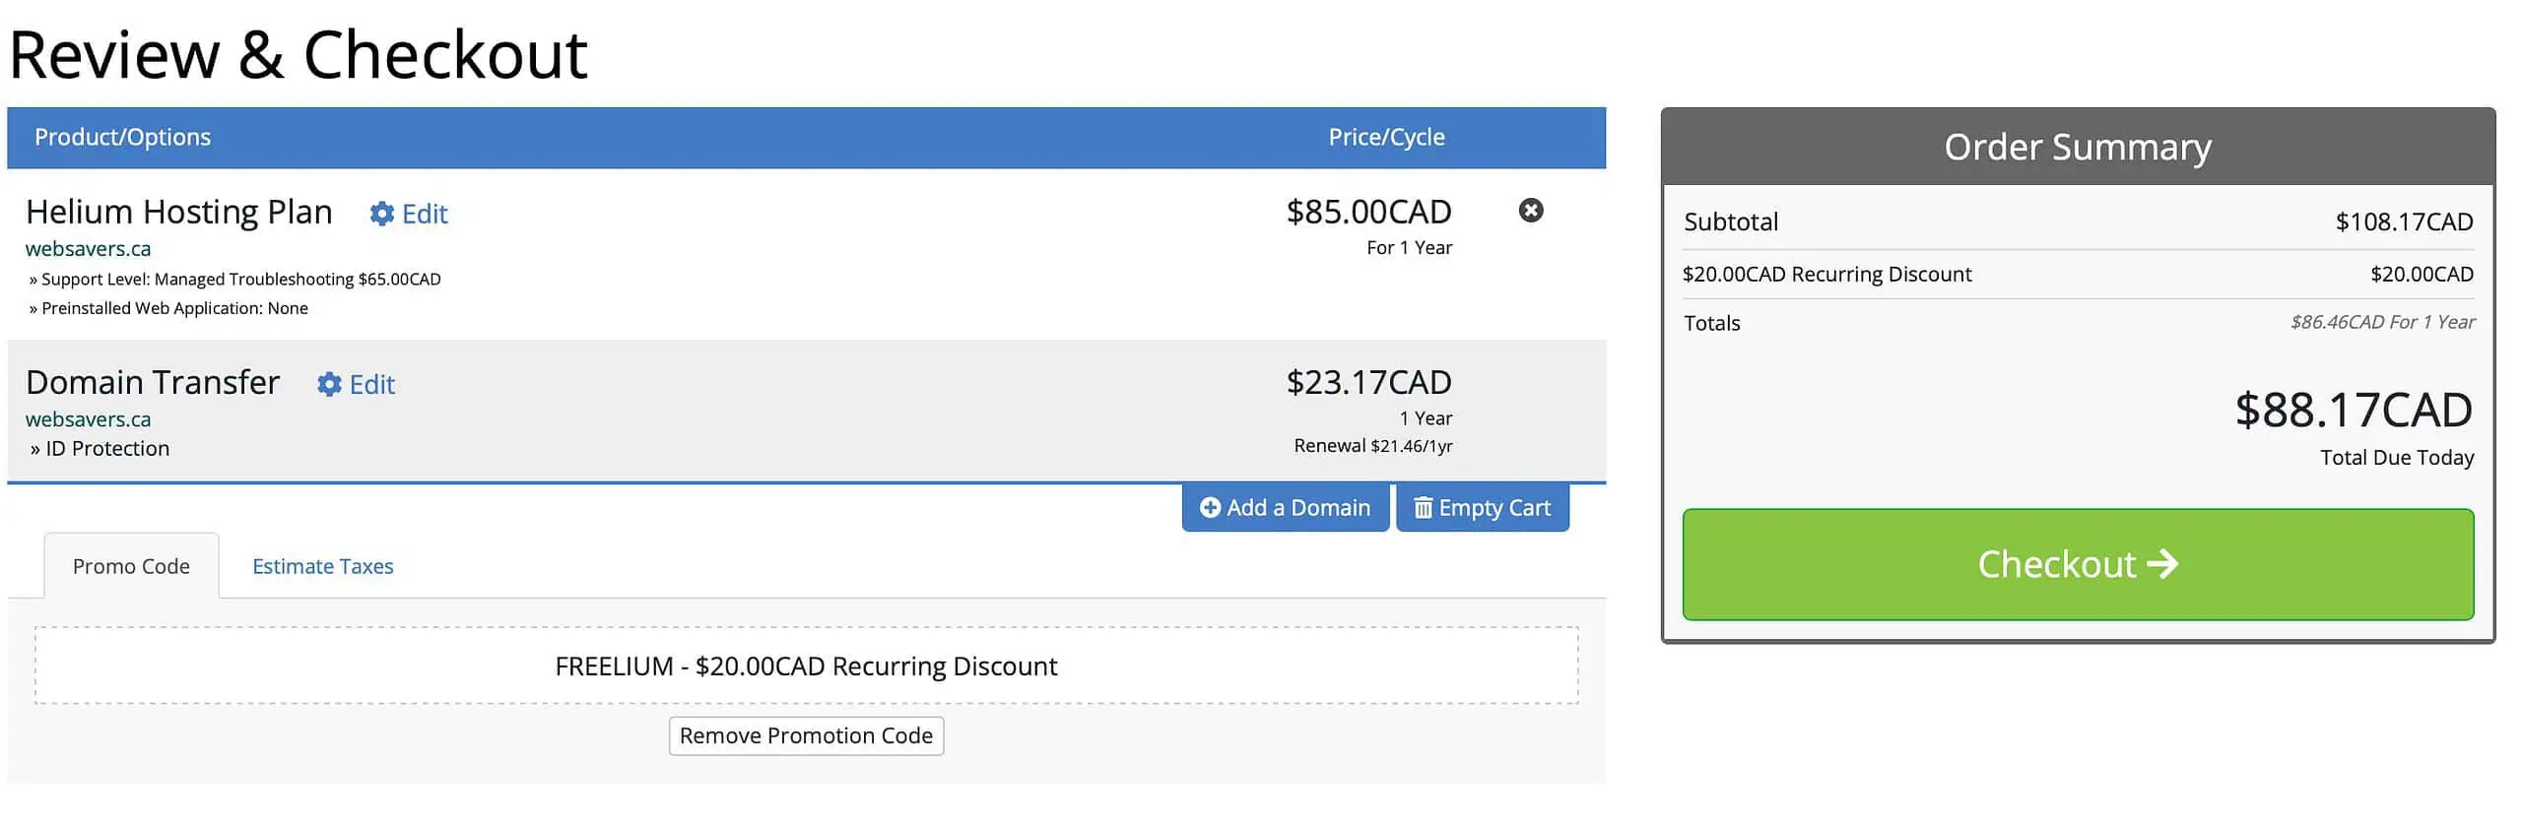Image resolution: width=2522 pixels, height=826 pixels.
Task: Open the websavers.ca link under Domain Transfer
Action: click(89, 418)
